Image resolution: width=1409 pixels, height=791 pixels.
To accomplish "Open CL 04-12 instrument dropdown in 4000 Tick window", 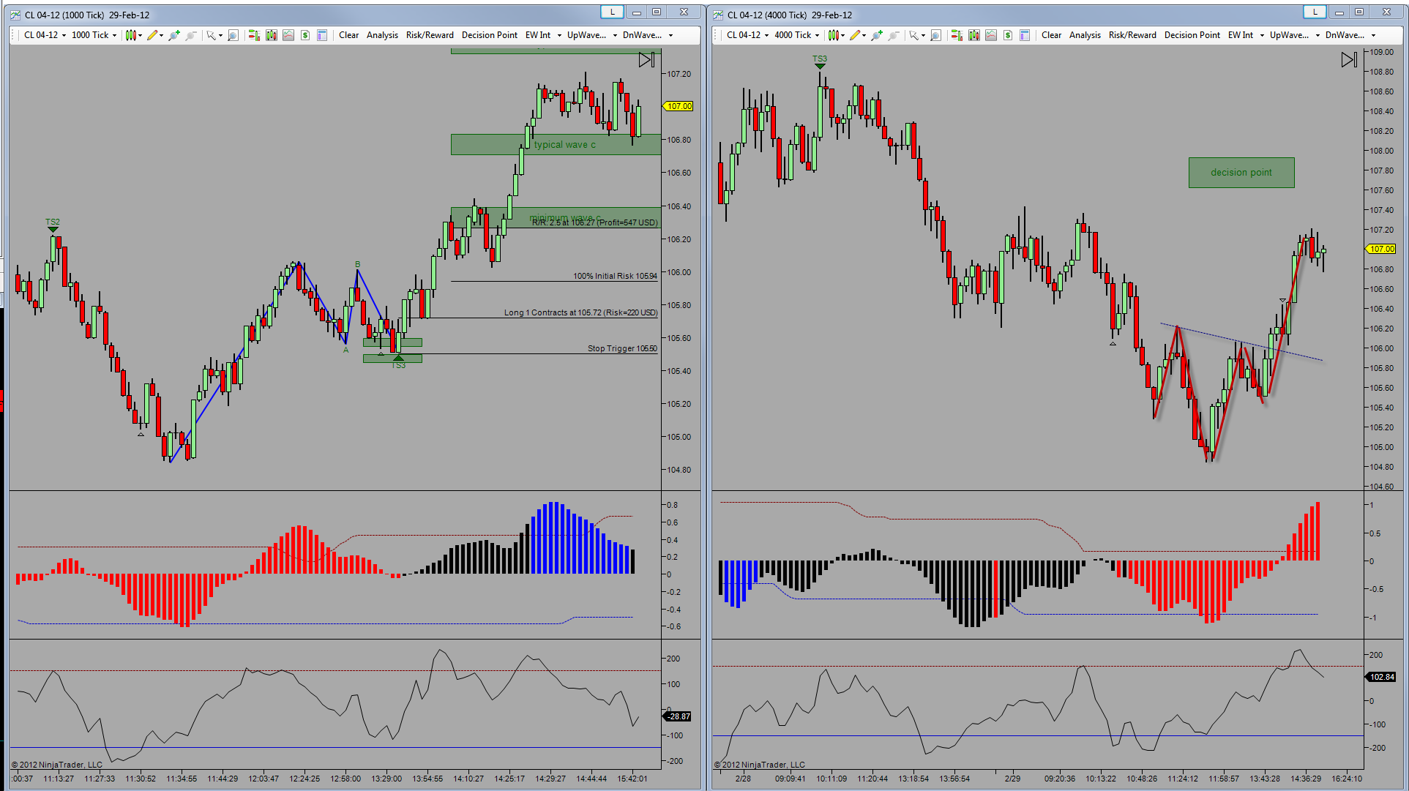I will [747, 35].
